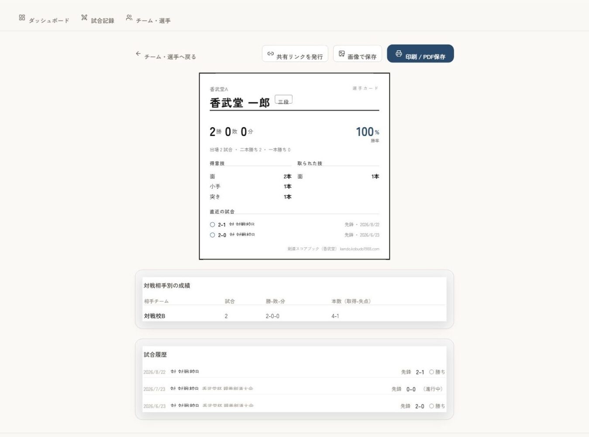The width and height of the screenshot is (589, 437).
Task: Click the 小手 technique row
Action: 251,187
